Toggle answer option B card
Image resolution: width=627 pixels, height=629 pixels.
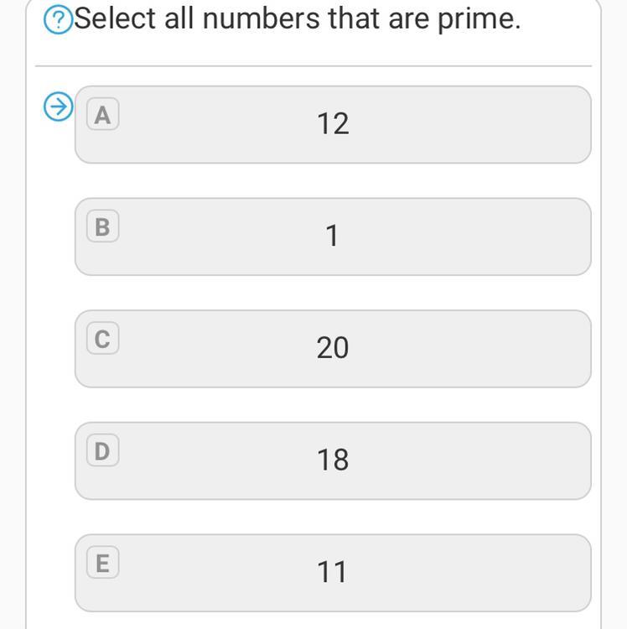click(419, 237)
